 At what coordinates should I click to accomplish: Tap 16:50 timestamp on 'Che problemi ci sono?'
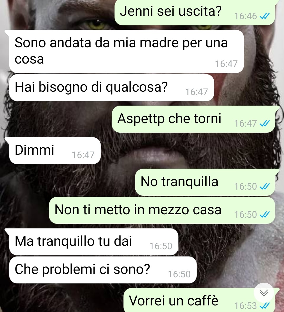click(179, 274)
